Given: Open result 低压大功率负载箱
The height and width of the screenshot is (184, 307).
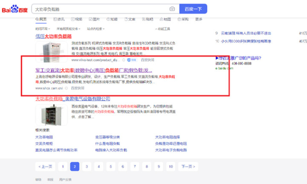Looking at the screenshot, I should [x=53, y=36].
